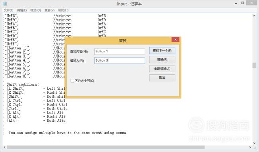Click the vertical scrollbar down arrow
Viewport: 259px width, 152px height.
tap(254, 143)
